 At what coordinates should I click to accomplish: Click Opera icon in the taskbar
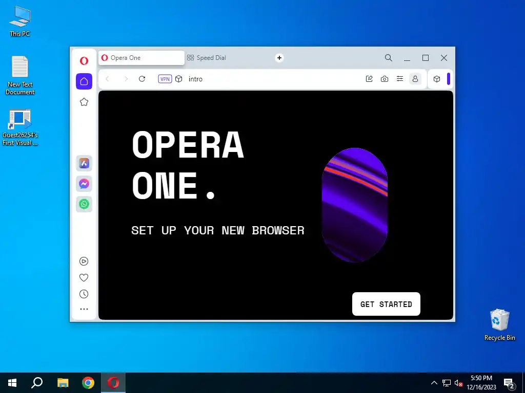point(113,383)
